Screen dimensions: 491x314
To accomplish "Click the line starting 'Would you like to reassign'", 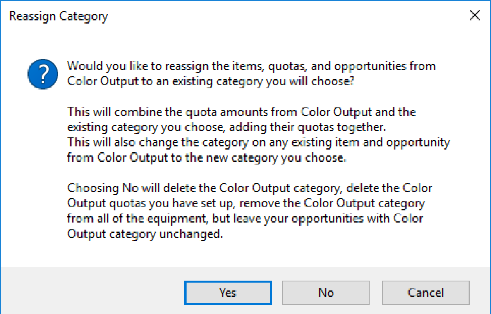I will coord(251,66).
